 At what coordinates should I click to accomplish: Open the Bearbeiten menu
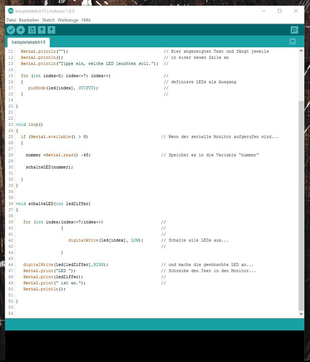(29, 20)
